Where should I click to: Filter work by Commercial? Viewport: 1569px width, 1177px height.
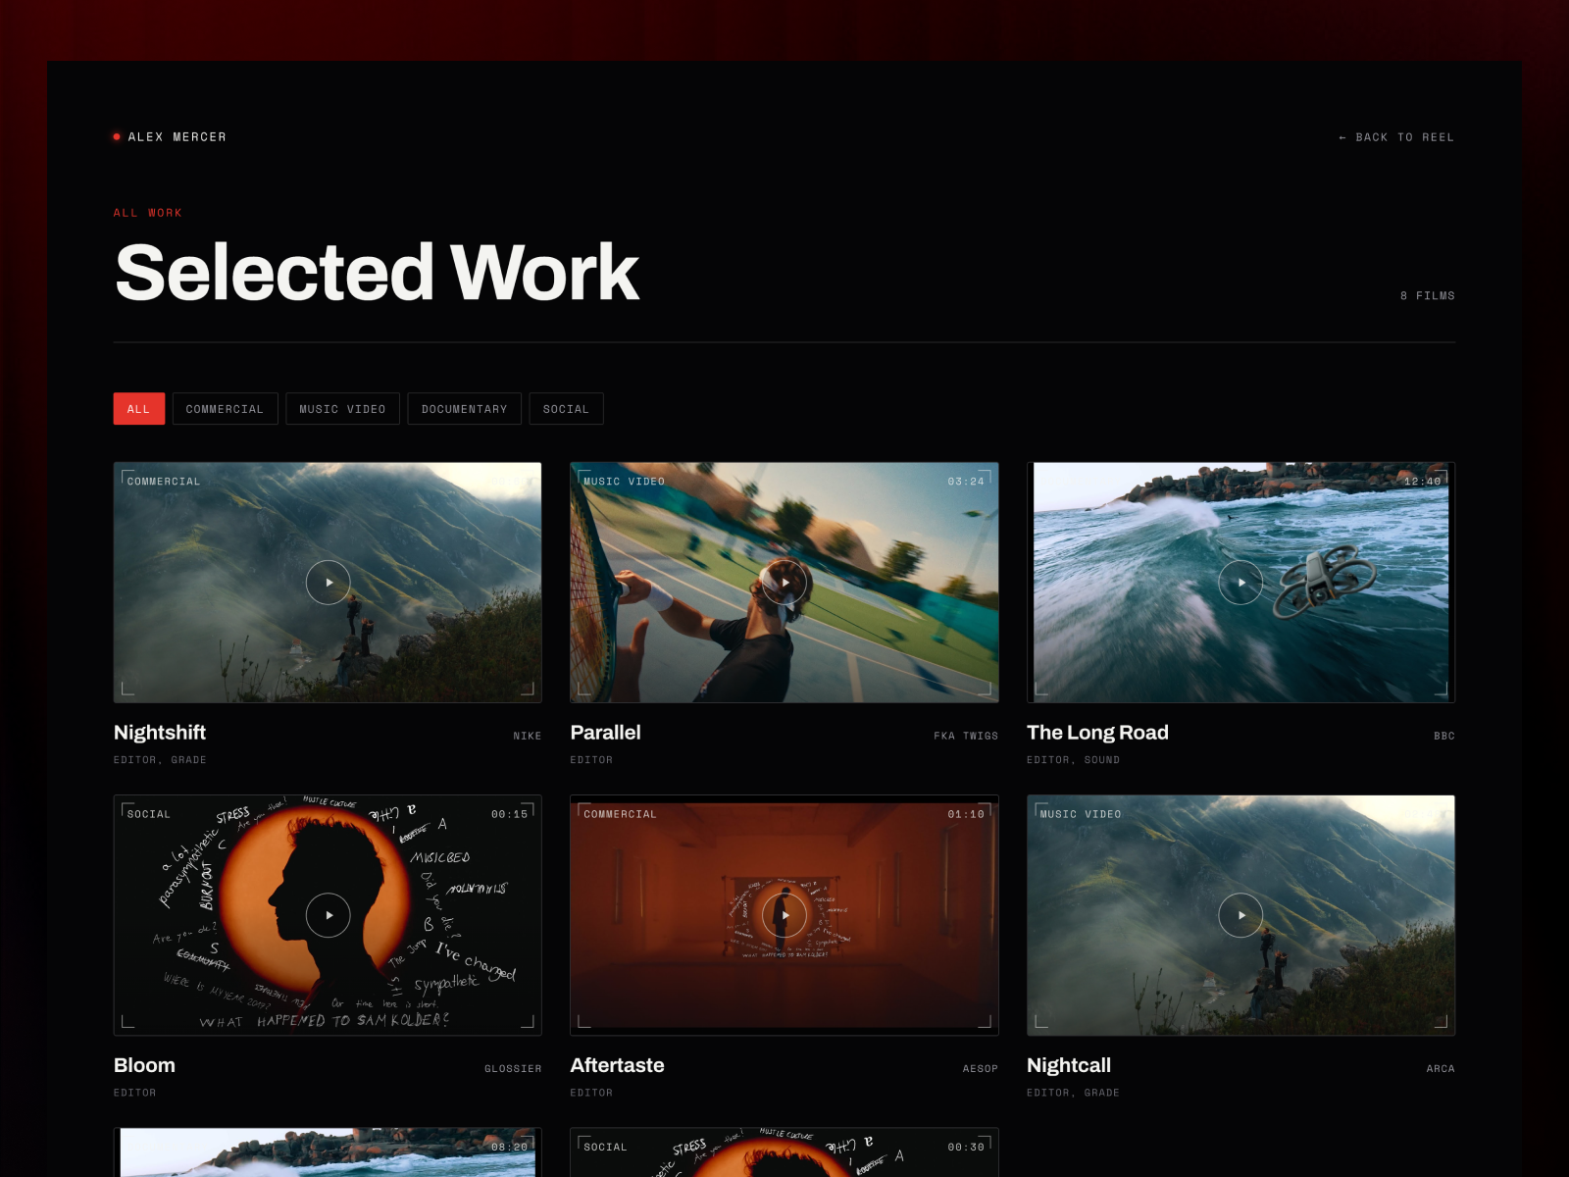(x=225, y=409)
